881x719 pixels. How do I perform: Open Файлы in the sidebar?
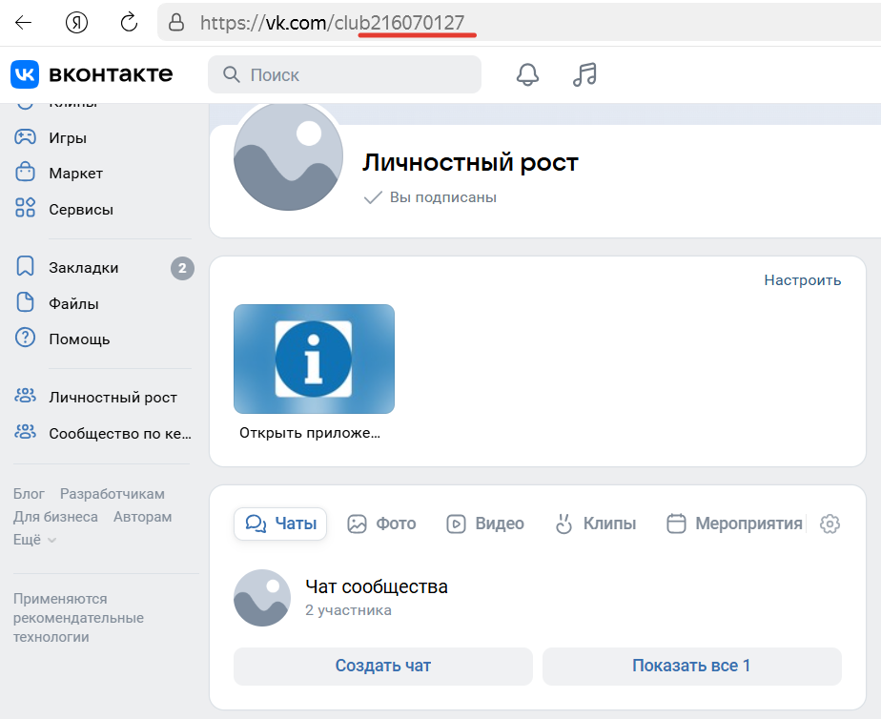coord(73,304)
